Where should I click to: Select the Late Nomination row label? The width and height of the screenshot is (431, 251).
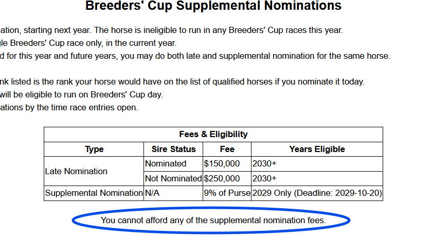76,171
